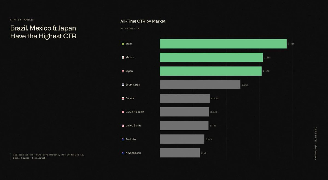Image resolution: width=328 pixels, height=180 pixels.
Task: Select the green Japan bar
Action: point(211,71)
